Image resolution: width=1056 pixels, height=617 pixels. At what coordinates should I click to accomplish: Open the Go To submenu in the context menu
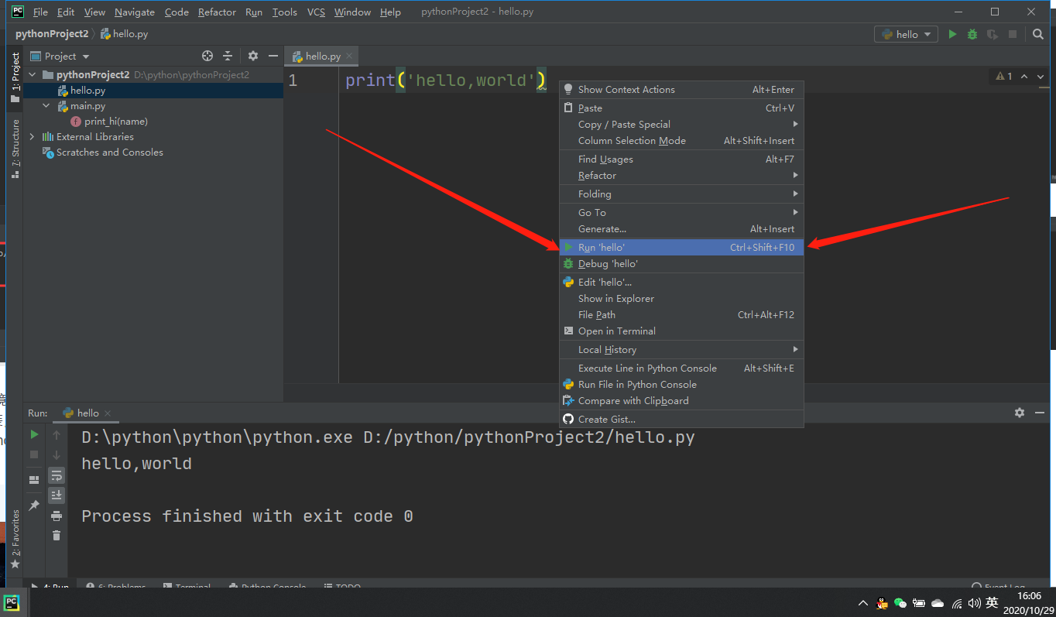point(681,213)
